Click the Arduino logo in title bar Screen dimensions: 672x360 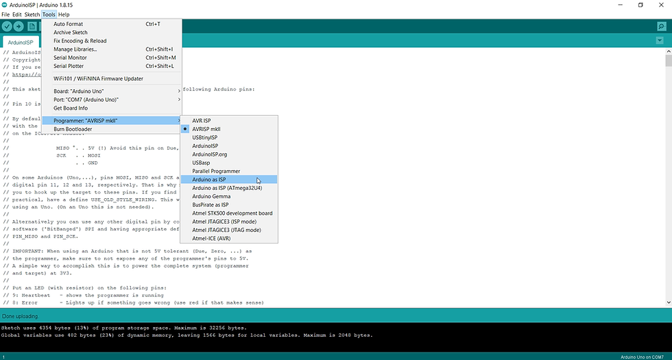(x=4, y=5)
